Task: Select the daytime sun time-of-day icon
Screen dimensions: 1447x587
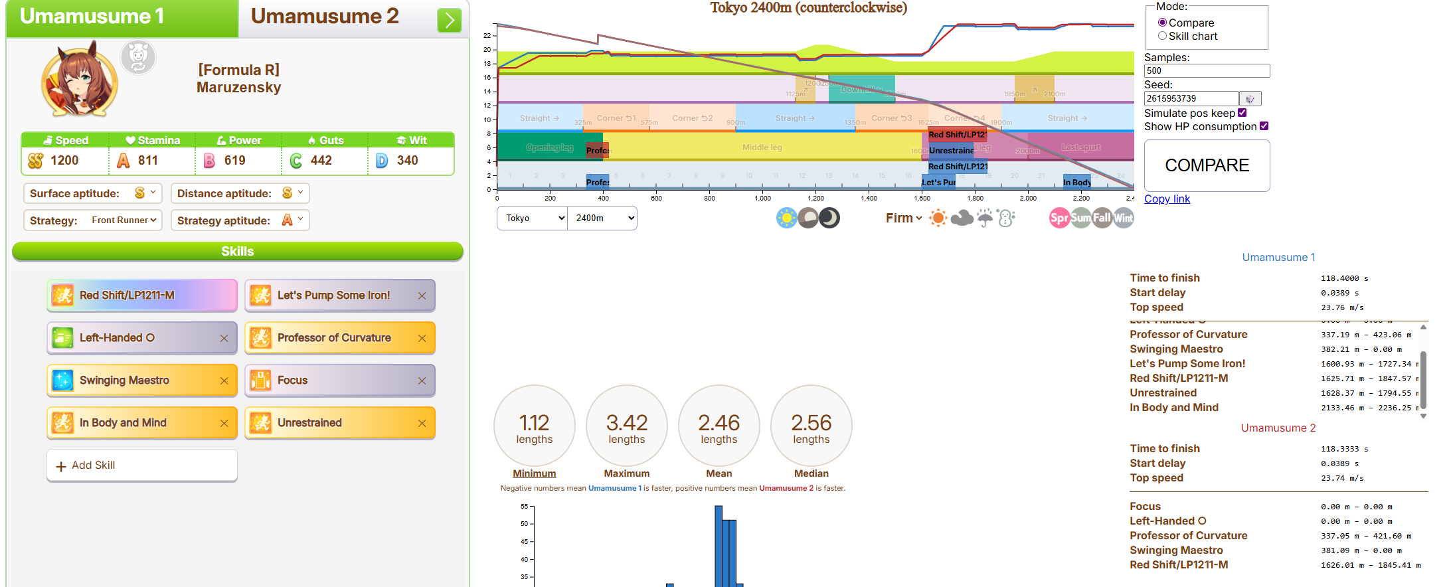Action: 786,218
